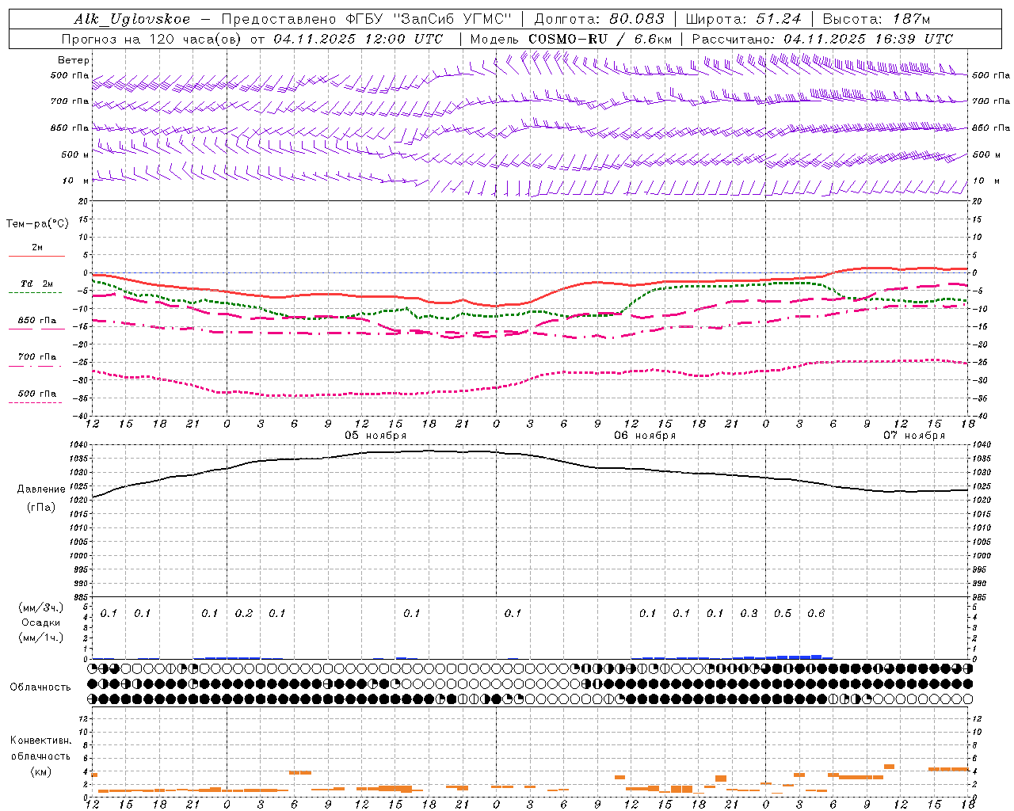1014x811 pixels.
Task: Click the (гПа) unit label under Давление
Action: point(41,507)
